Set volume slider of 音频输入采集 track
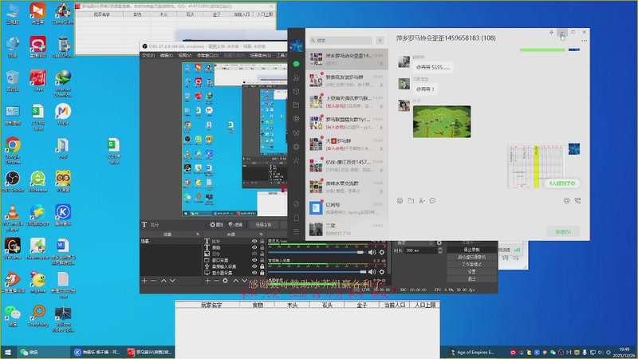The image size is (638, 359). 317,272
